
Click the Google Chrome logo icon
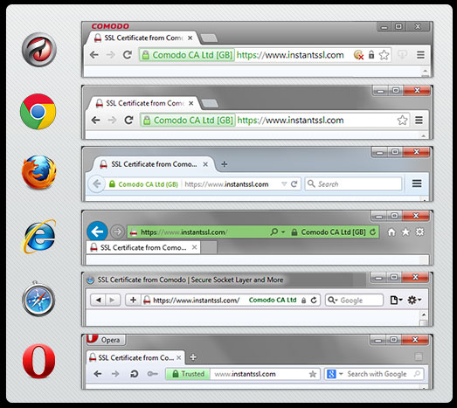tap(38, 112)
